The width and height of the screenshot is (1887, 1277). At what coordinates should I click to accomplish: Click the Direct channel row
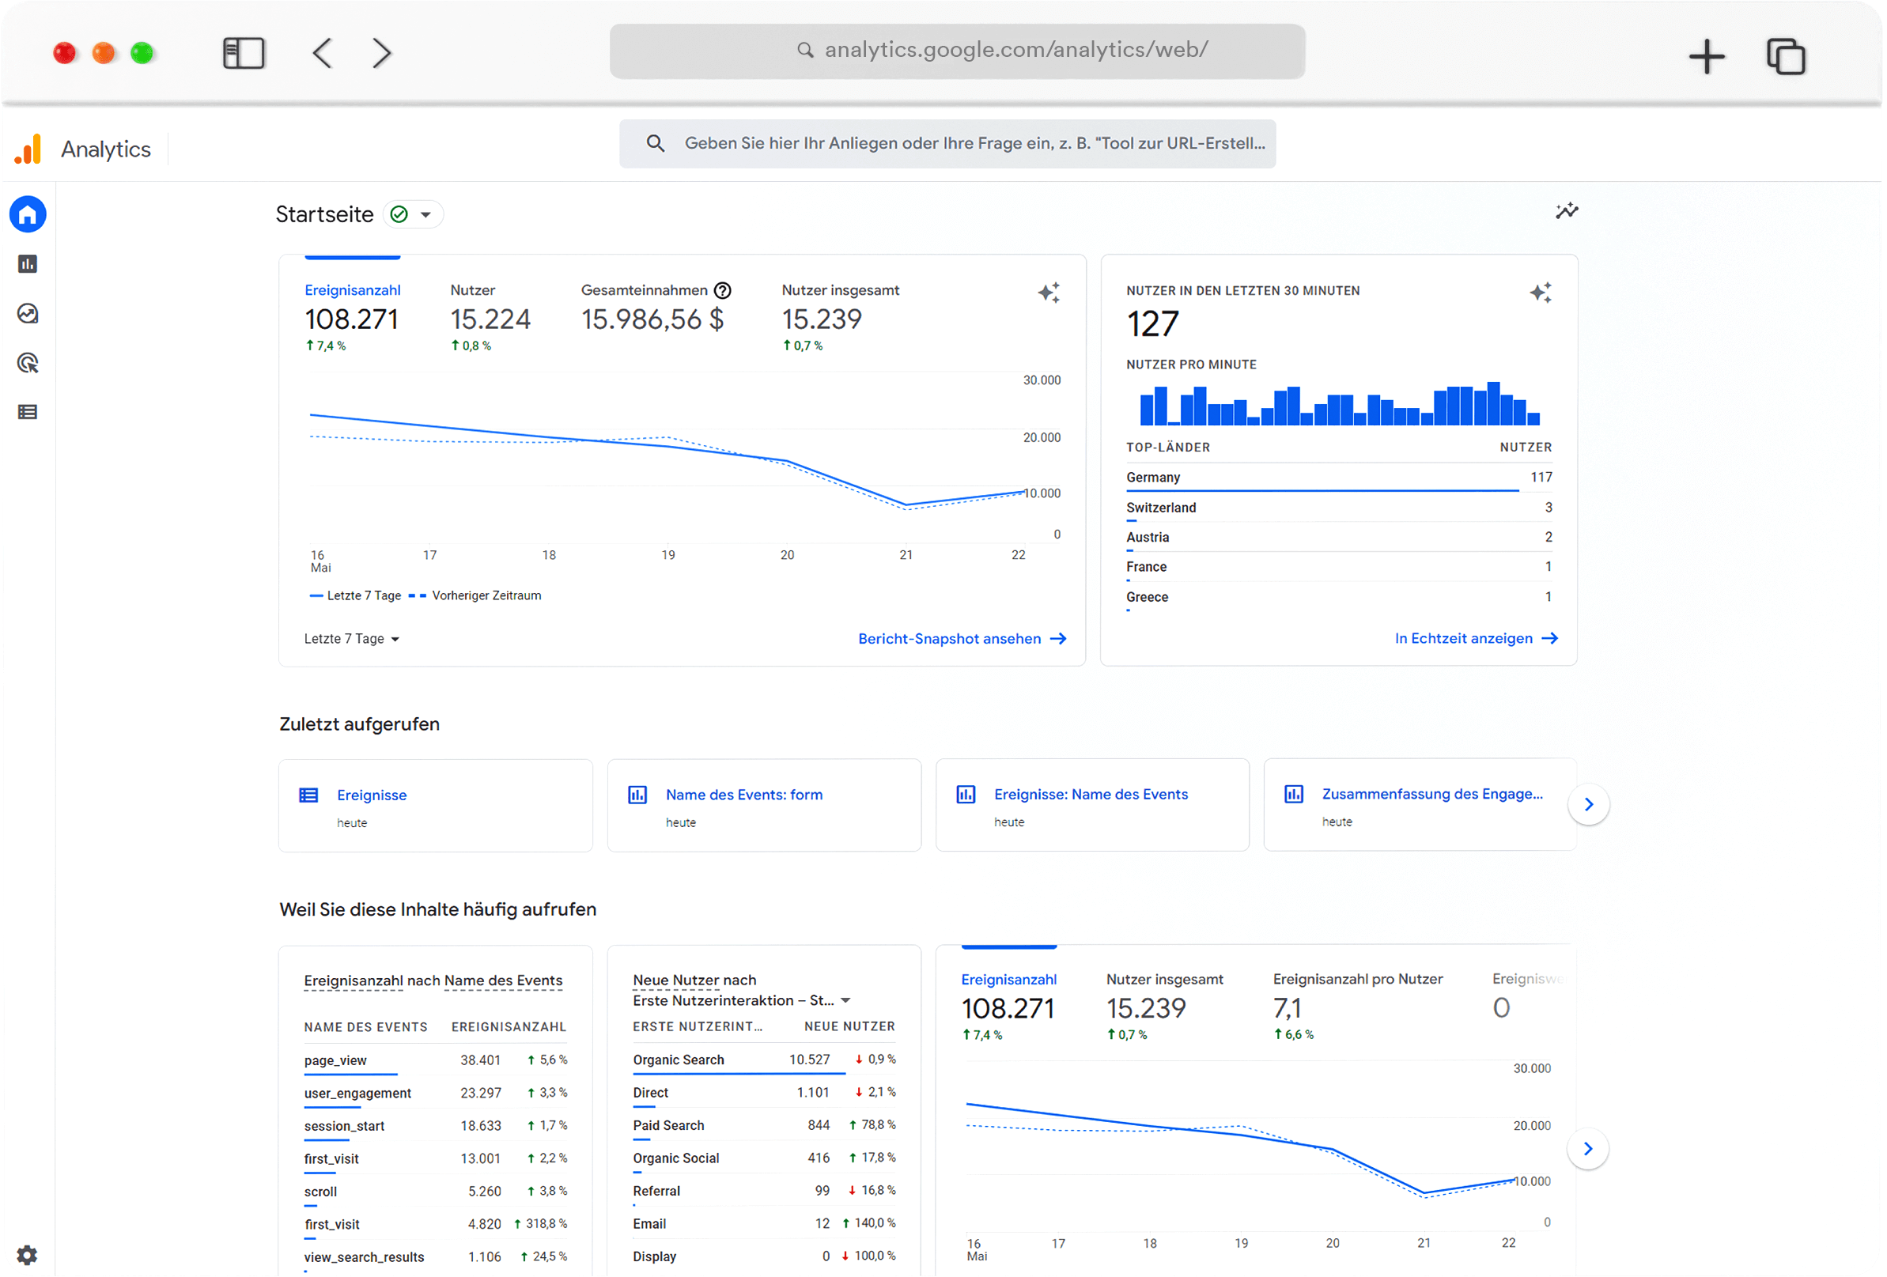pos(764,1094)
